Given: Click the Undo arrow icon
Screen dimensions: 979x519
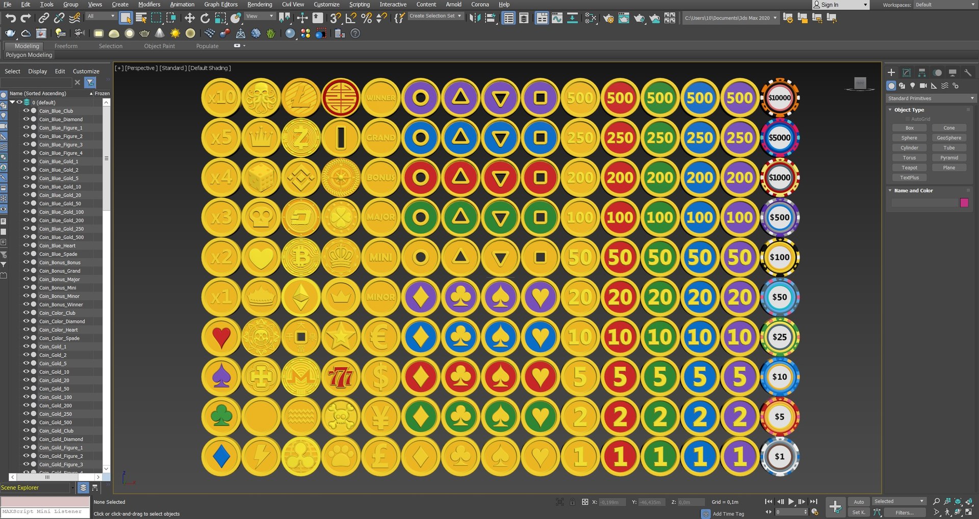Looking at the screenshot, I should click(11, 18).
